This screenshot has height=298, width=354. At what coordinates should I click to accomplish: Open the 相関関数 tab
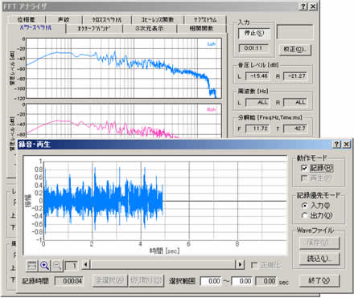201,28
